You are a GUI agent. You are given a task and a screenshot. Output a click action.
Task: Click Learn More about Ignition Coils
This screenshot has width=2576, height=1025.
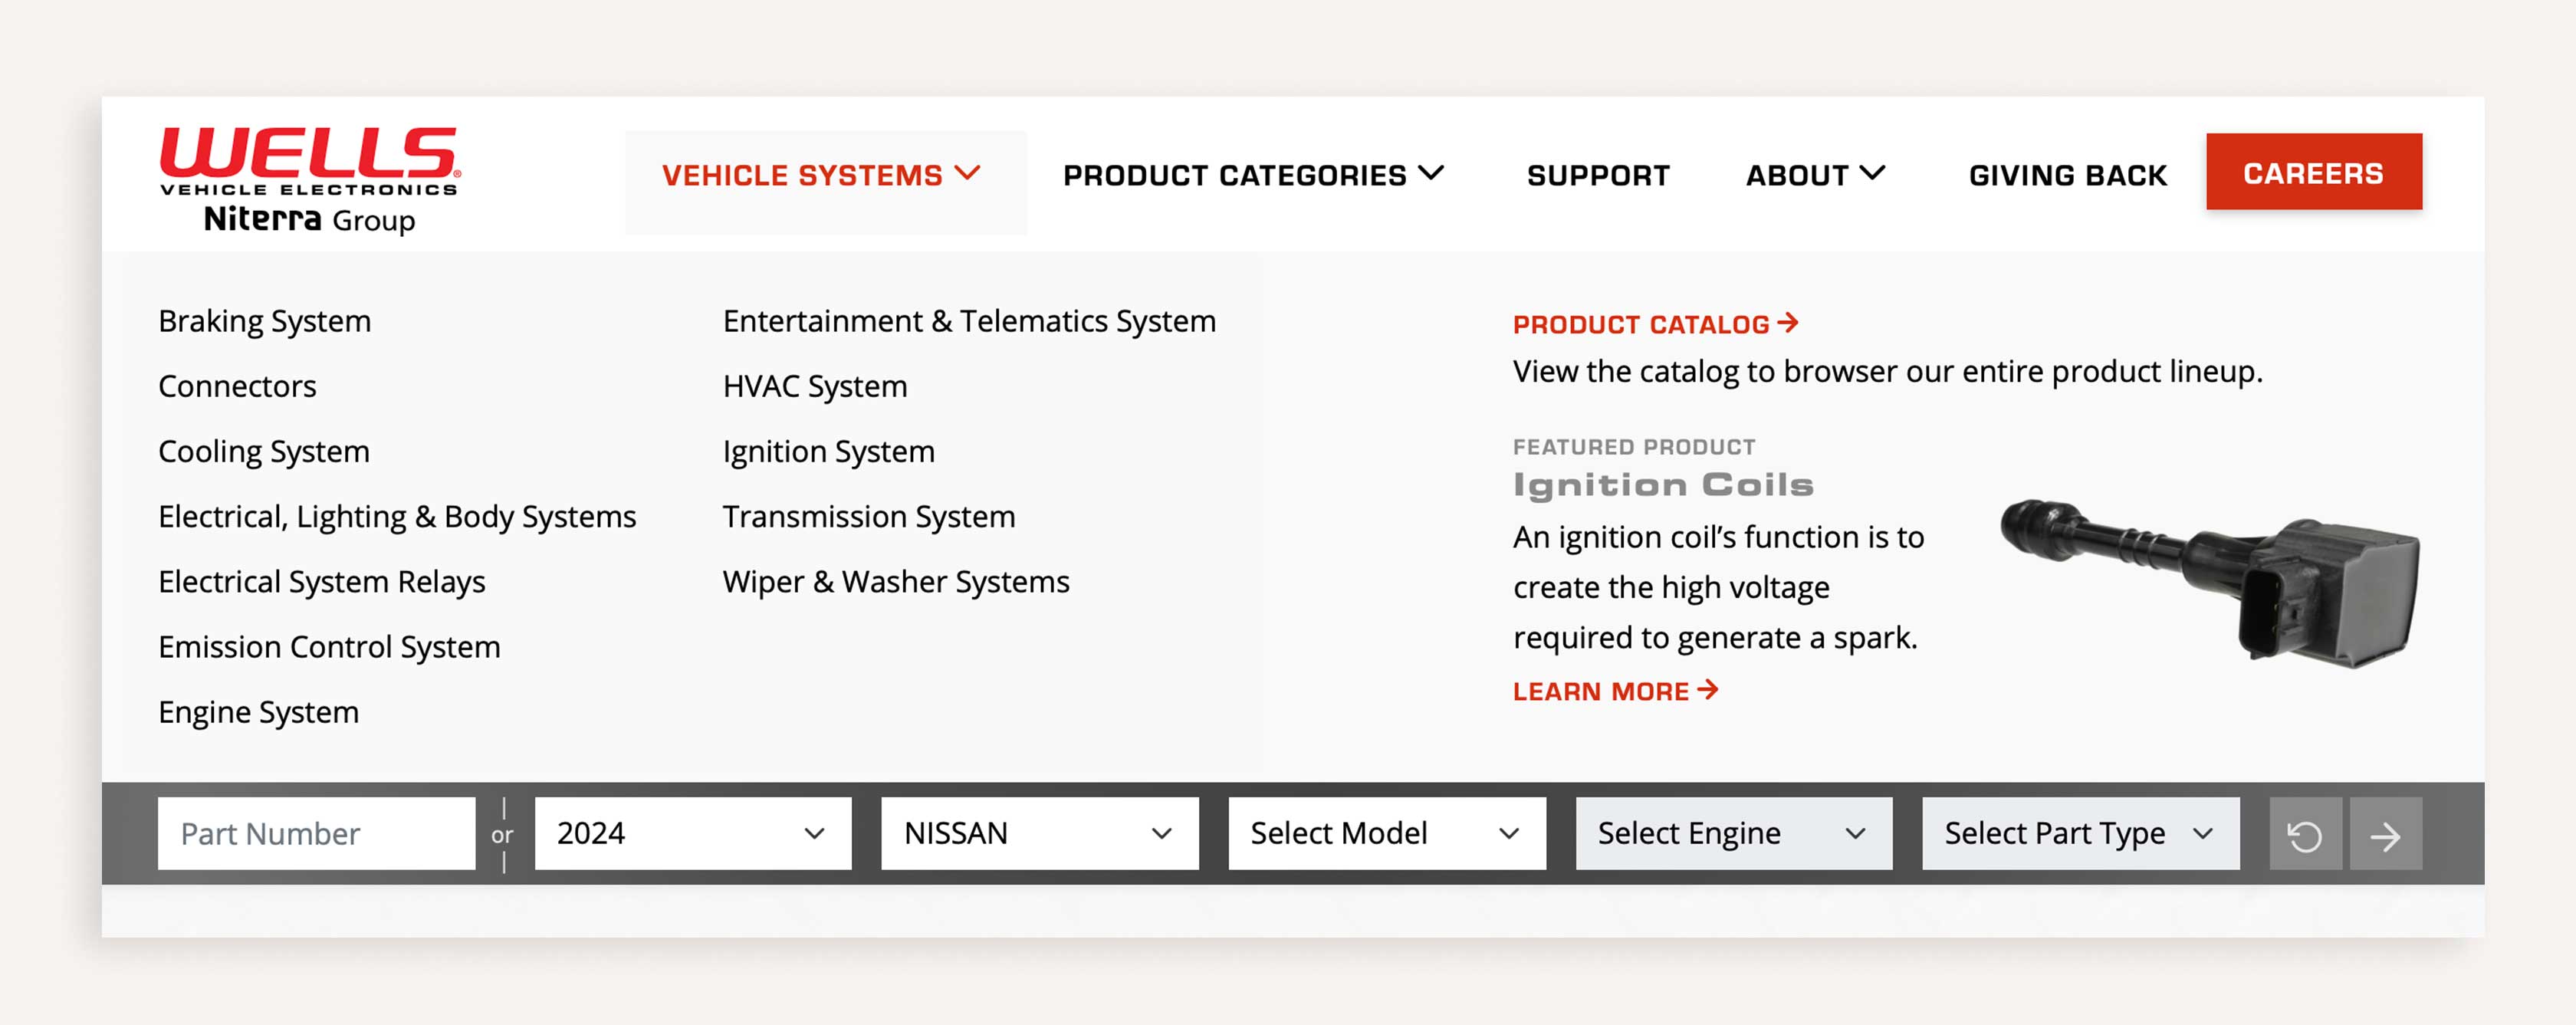click(1616, 691)
